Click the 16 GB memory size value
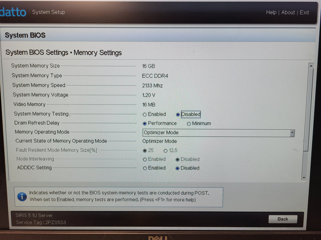This screenshot has height=240, width=321. pos(148,66)
